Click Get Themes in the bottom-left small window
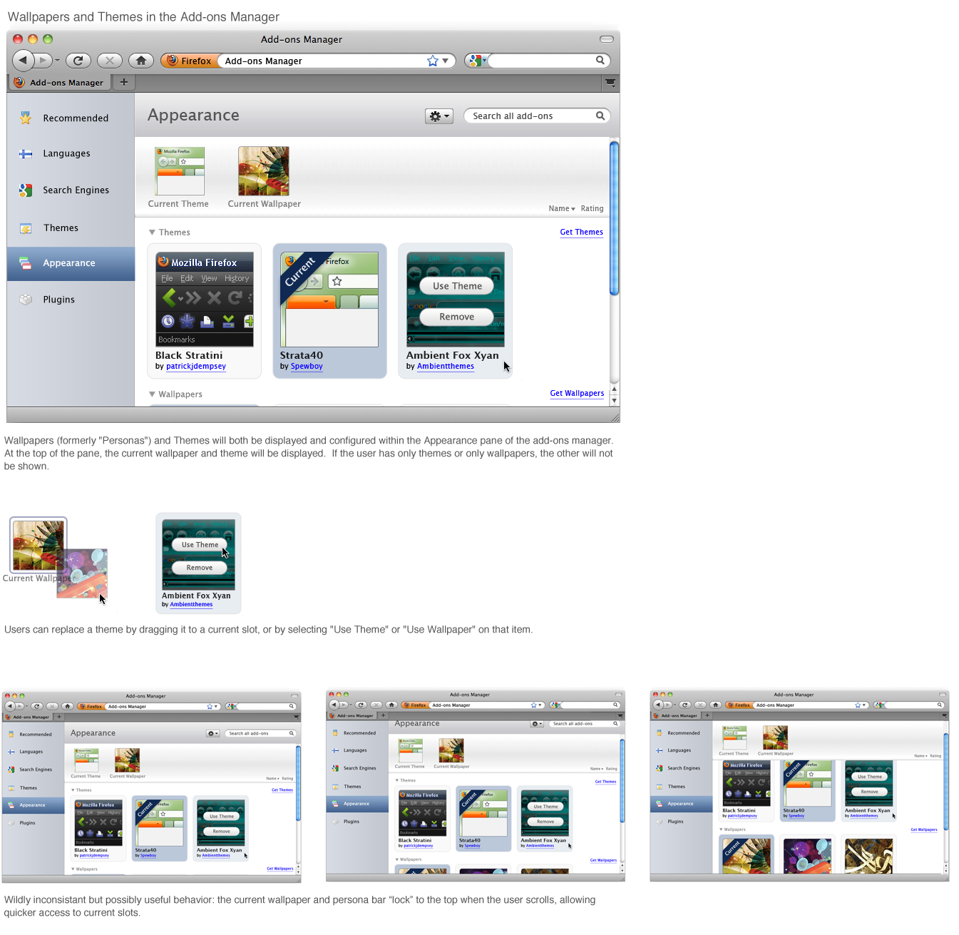 [x=282, y=790]
